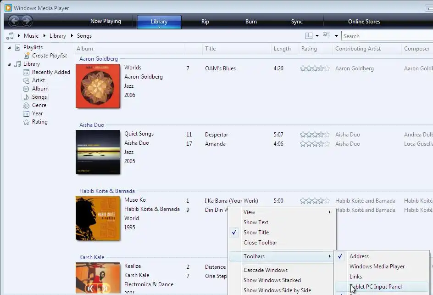Viewport: 433px width, 295px height.
Task: Choose Cascade Windows from the menu
Action: (x=282, y=270)
